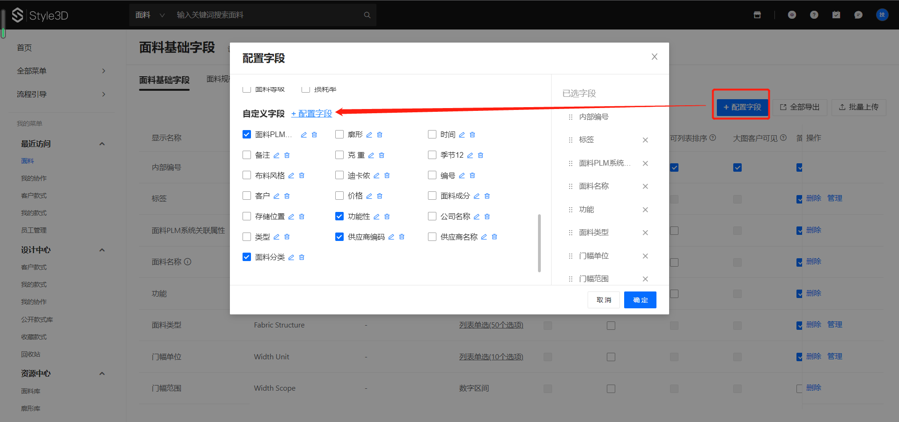Image resolution: width=899 pixels, height=422 pixels.
Task: Click the 确定 confirm button
Action: pyautogui.click(x=640, y=300)
